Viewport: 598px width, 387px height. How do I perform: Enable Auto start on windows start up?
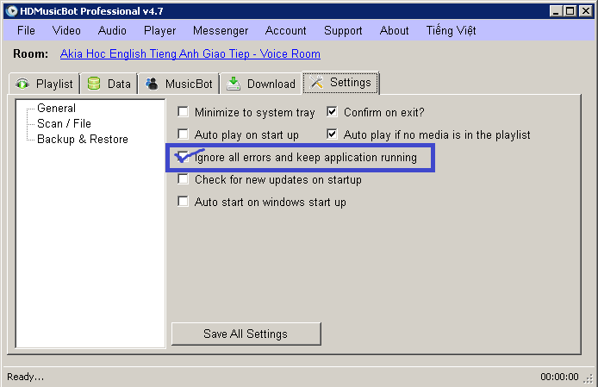coord(183,201)
